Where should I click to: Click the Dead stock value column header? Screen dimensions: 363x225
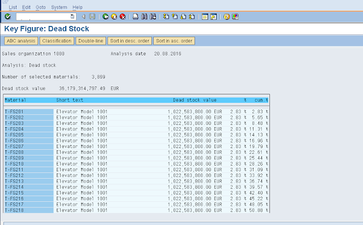(195, 100)
